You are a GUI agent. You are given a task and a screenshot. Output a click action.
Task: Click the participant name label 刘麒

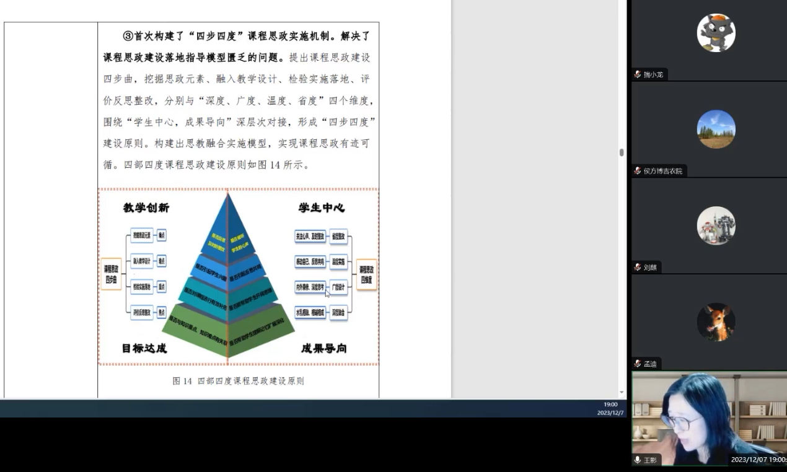(650, 268)
